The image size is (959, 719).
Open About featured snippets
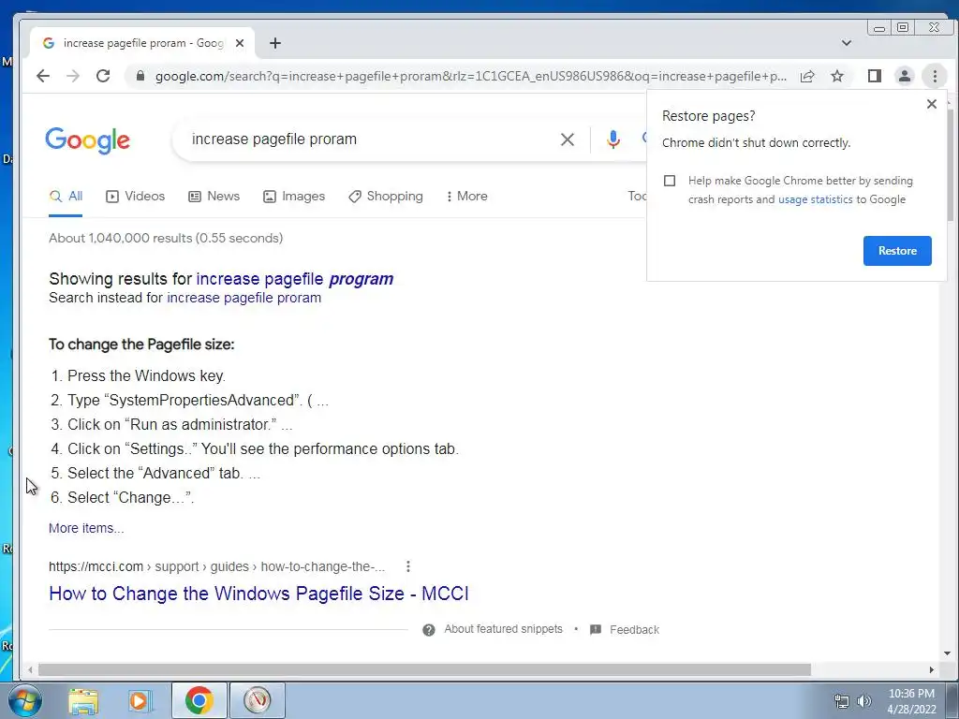click(x=503, y=629)
